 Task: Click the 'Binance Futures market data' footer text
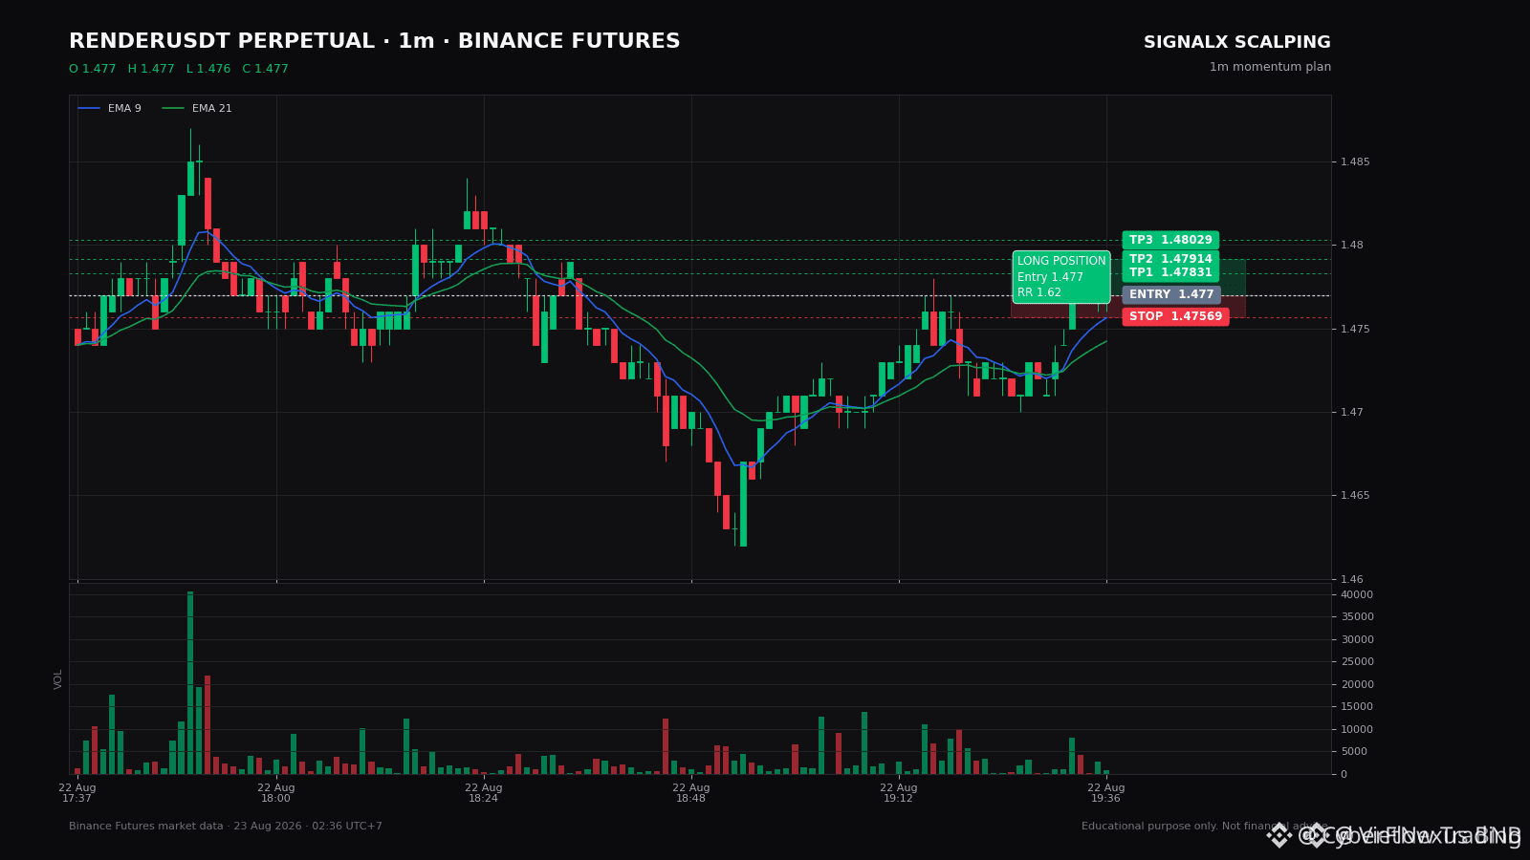click(226, 827)
